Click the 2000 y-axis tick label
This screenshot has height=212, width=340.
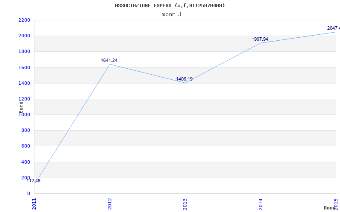click(x=25, y=36)
